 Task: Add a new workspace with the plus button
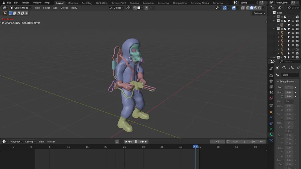[x=227, y=3]
